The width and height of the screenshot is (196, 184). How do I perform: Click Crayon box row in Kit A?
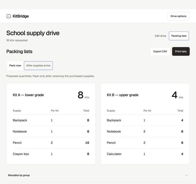[x=51, y=154]
